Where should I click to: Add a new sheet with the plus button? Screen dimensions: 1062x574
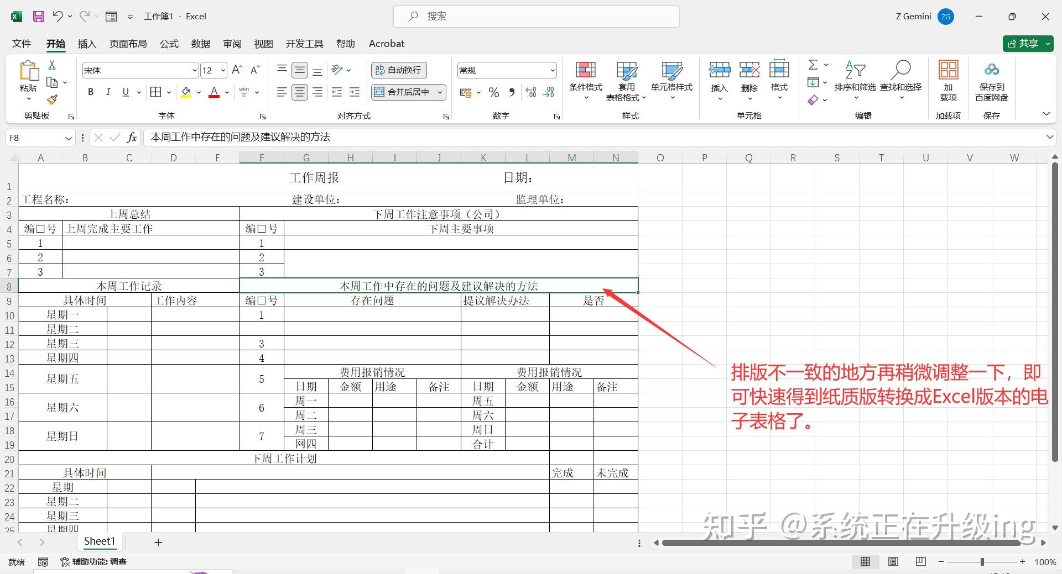click(158, 543)
